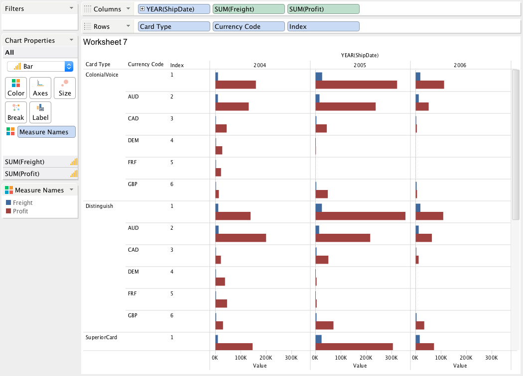Open the Chart Properties menu arrow
The image size is (523, 376).
(72, 40)
